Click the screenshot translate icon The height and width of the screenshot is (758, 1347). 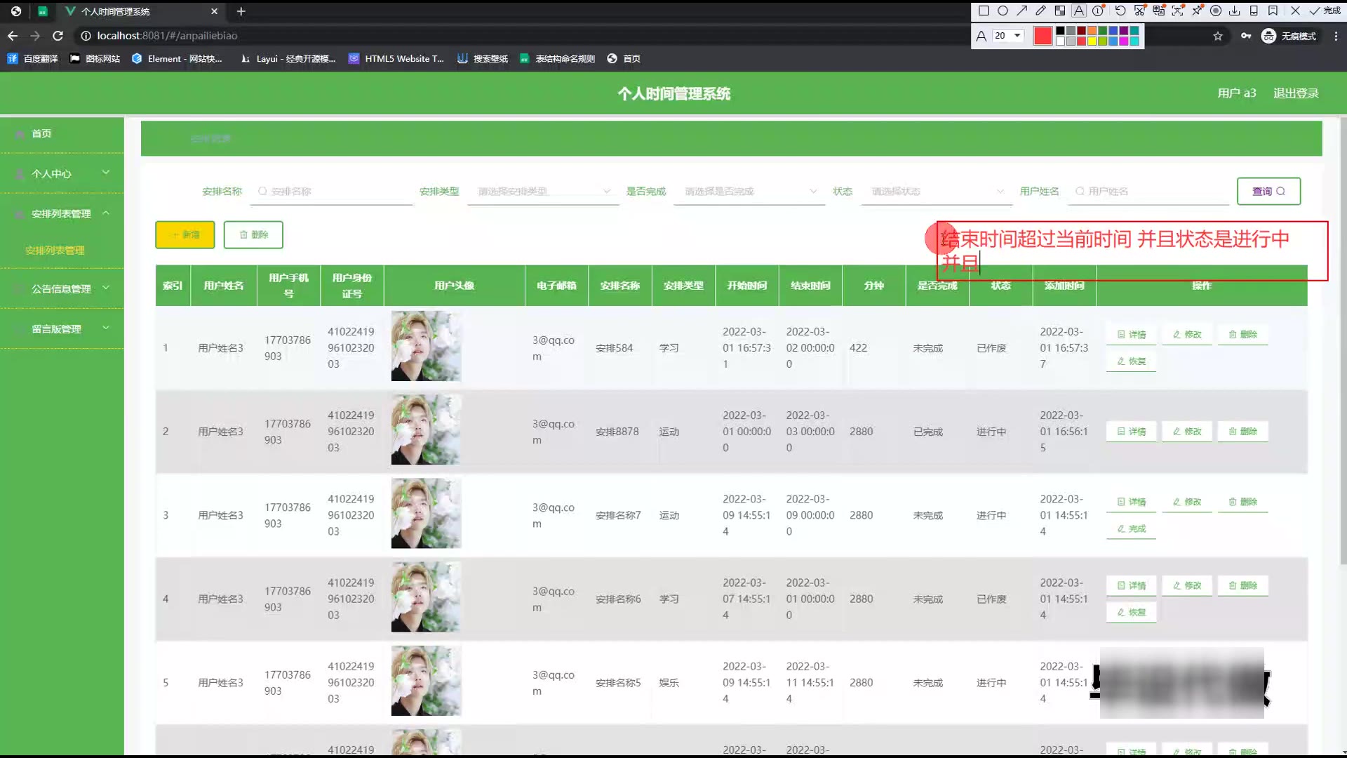1158,11
